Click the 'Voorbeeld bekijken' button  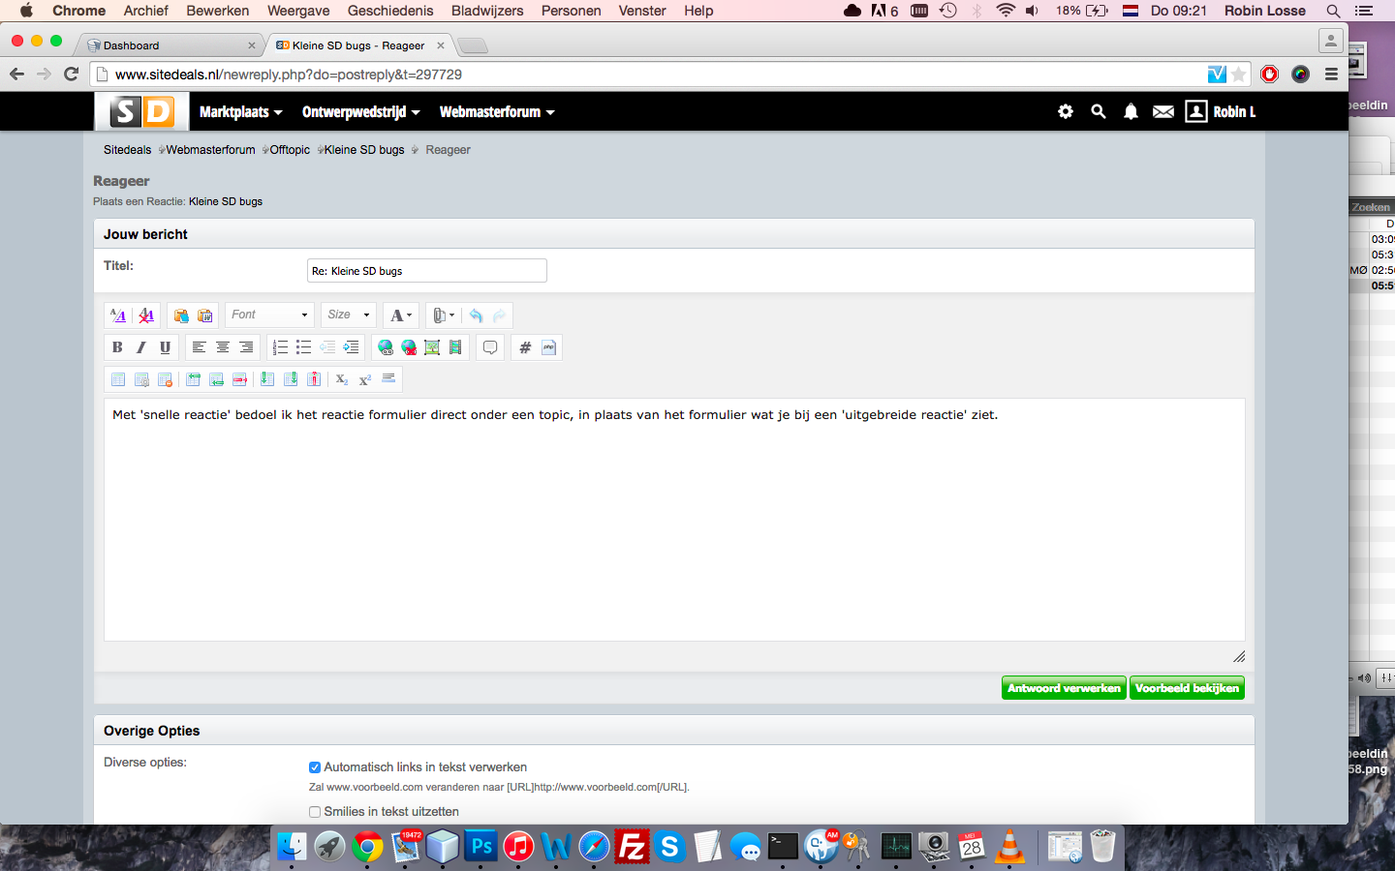click(1187, 688)
